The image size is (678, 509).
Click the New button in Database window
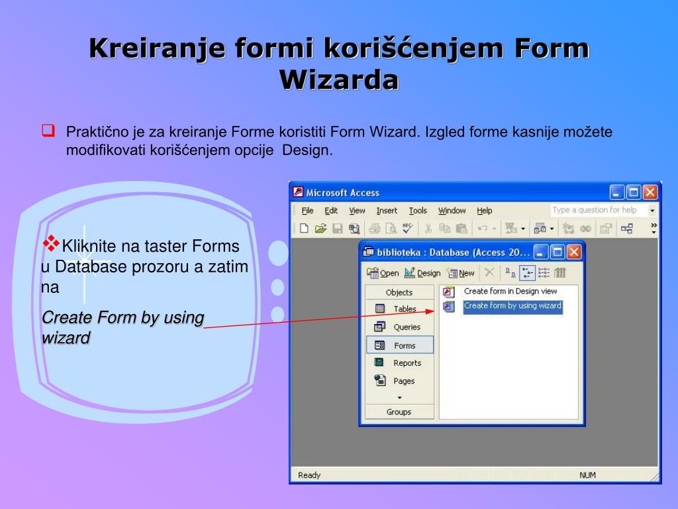pos(461,272)
